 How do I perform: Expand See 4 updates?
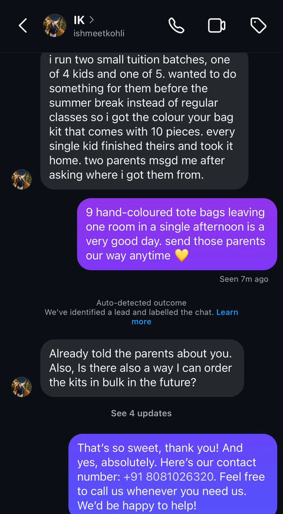(x=141, y=413)
